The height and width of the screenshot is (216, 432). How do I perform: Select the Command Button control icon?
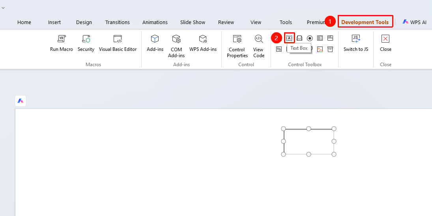299,38
